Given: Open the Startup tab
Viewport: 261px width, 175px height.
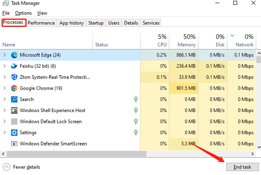Looking at the screenshot, I should [x=96, y=23].
